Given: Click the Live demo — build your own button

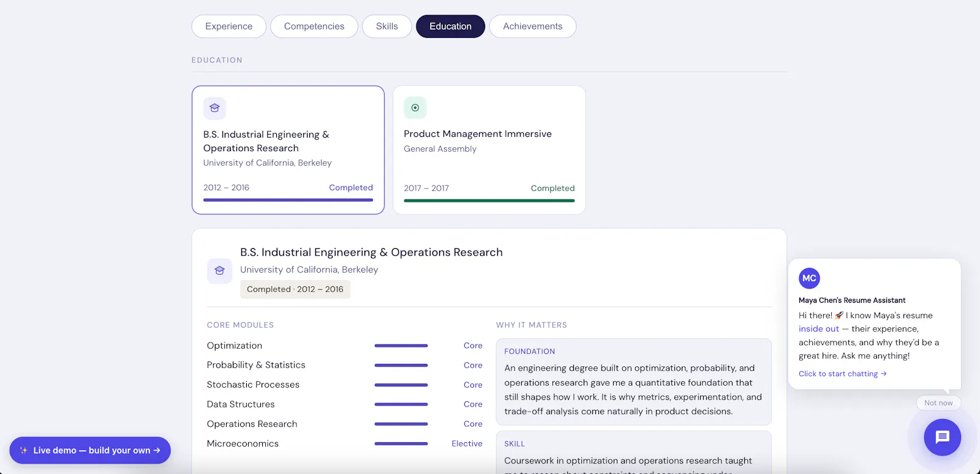Looking at the screenshot, I should tap(90, 450).
